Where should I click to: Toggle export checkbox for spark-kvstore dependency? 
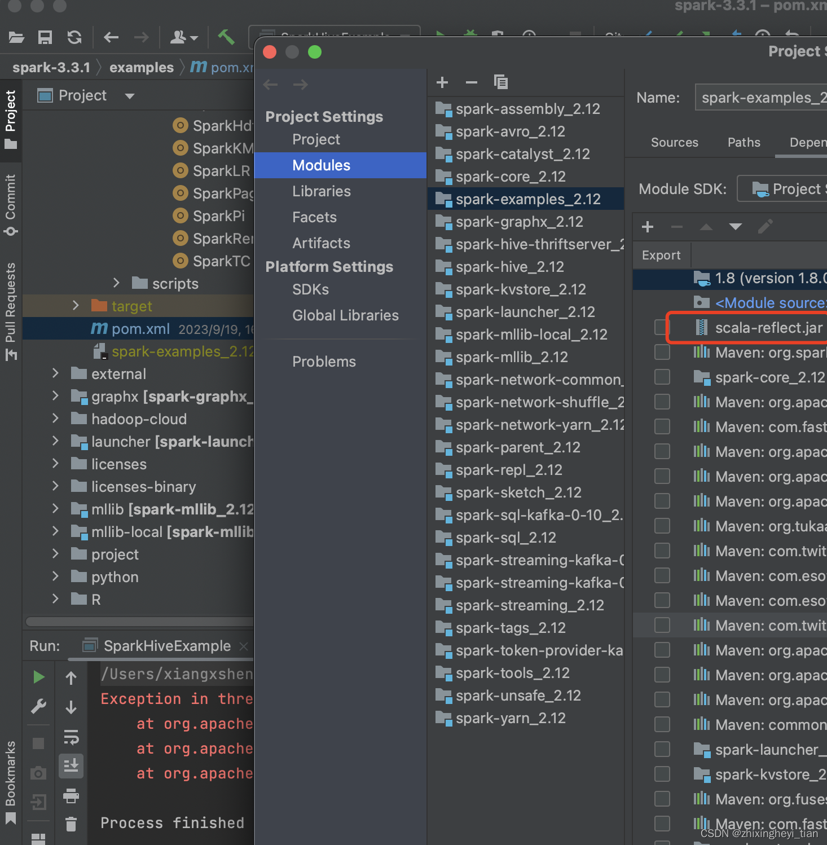(x=662, y=774)
